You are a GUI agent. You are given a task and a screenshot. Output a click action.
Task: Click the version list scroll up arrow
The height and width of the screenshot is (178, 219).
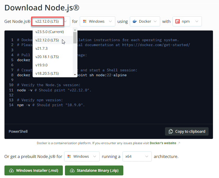(75, 30)
